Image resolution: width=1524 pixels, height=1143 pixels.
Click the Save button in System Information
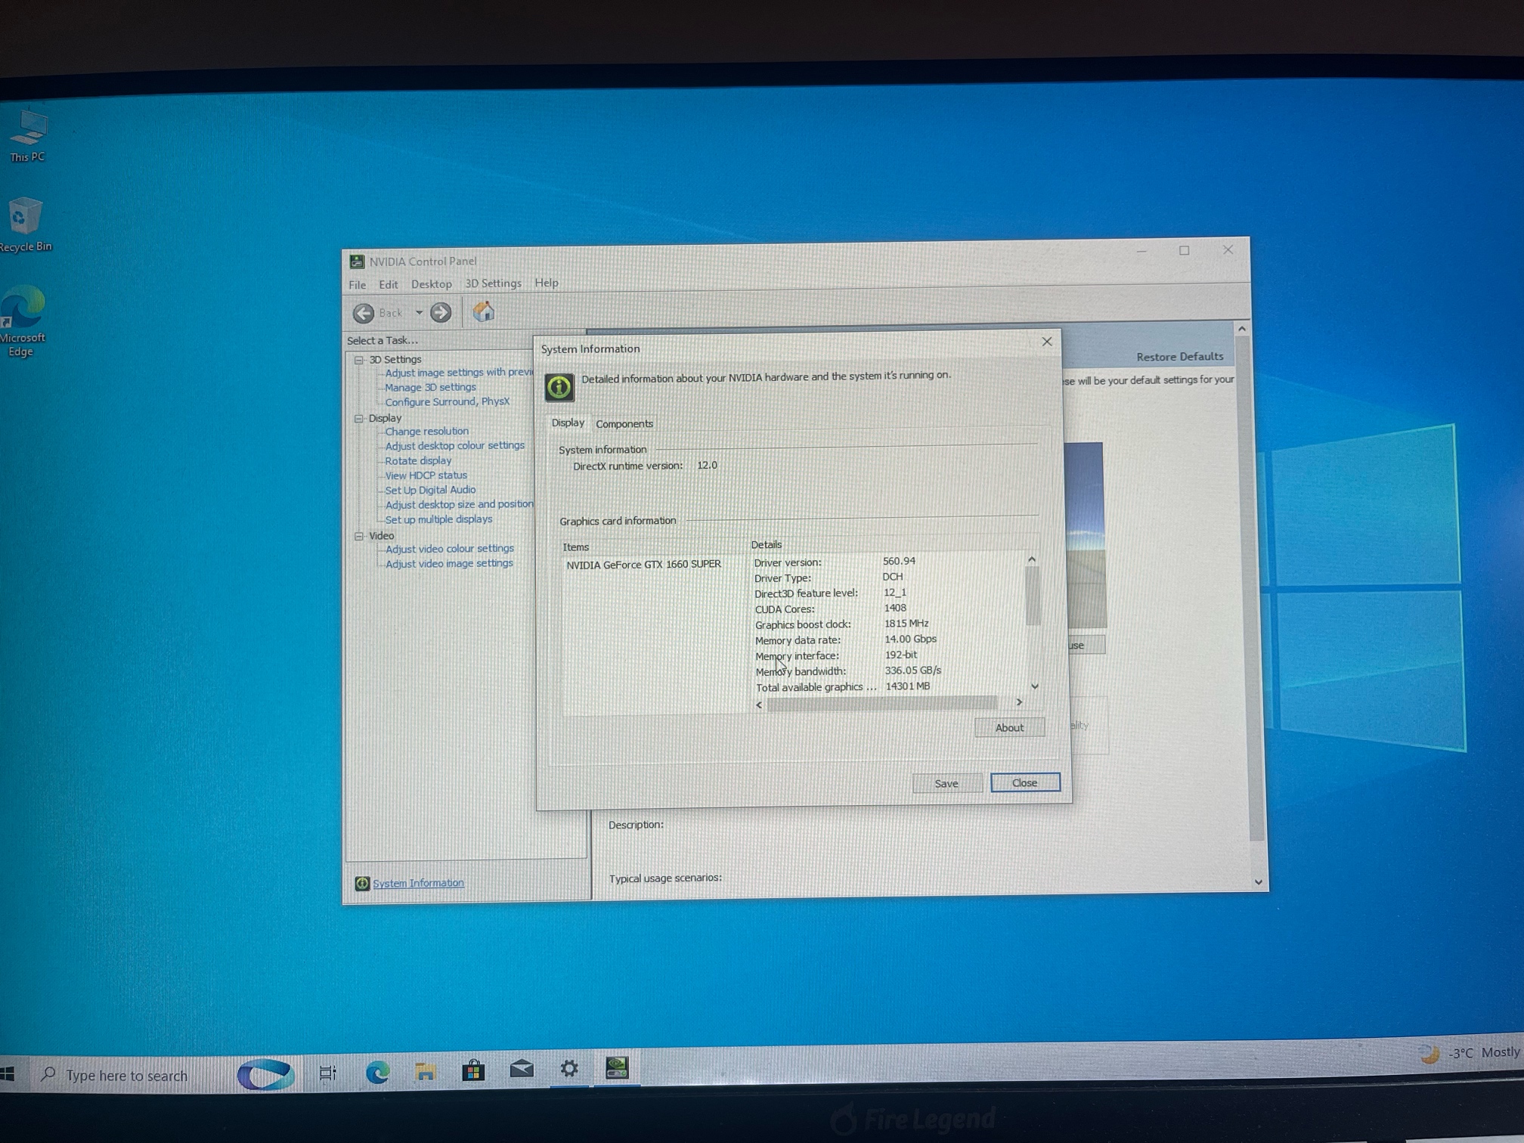click(946, 783)
